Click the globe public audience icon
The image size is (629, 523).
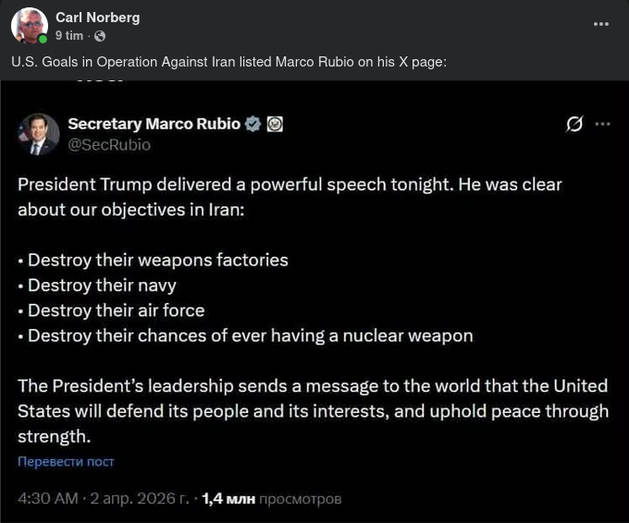(100, 36)
